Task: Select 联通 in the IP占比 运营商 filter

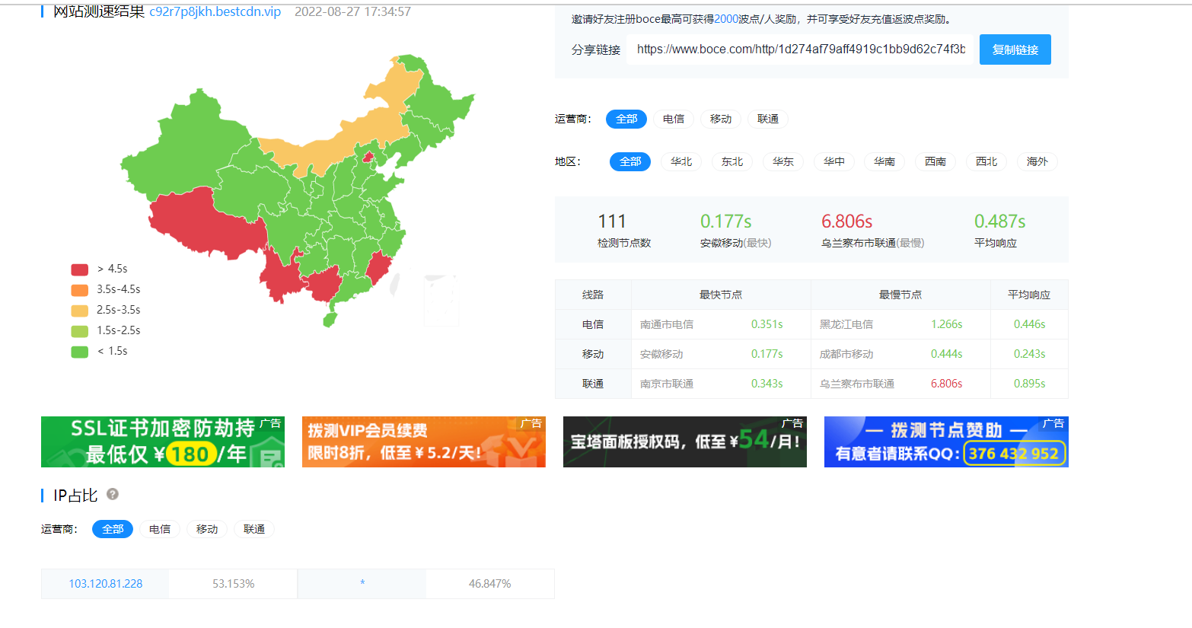Action: coord(253,530)
